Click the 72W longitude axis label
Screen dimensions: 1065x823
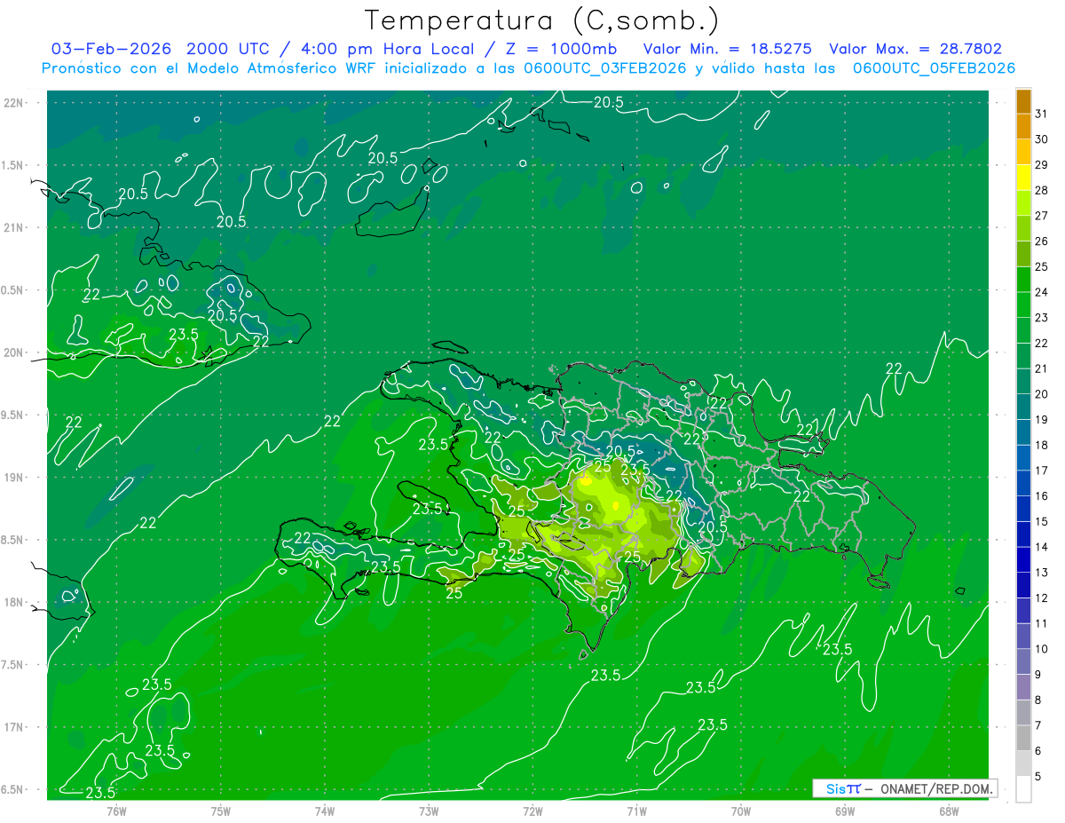pos(532,811)
